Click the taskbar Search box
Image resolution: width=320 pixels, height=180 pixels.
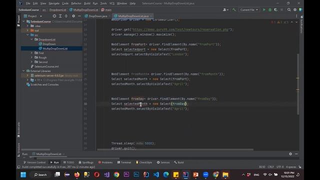tap(40, 174)
